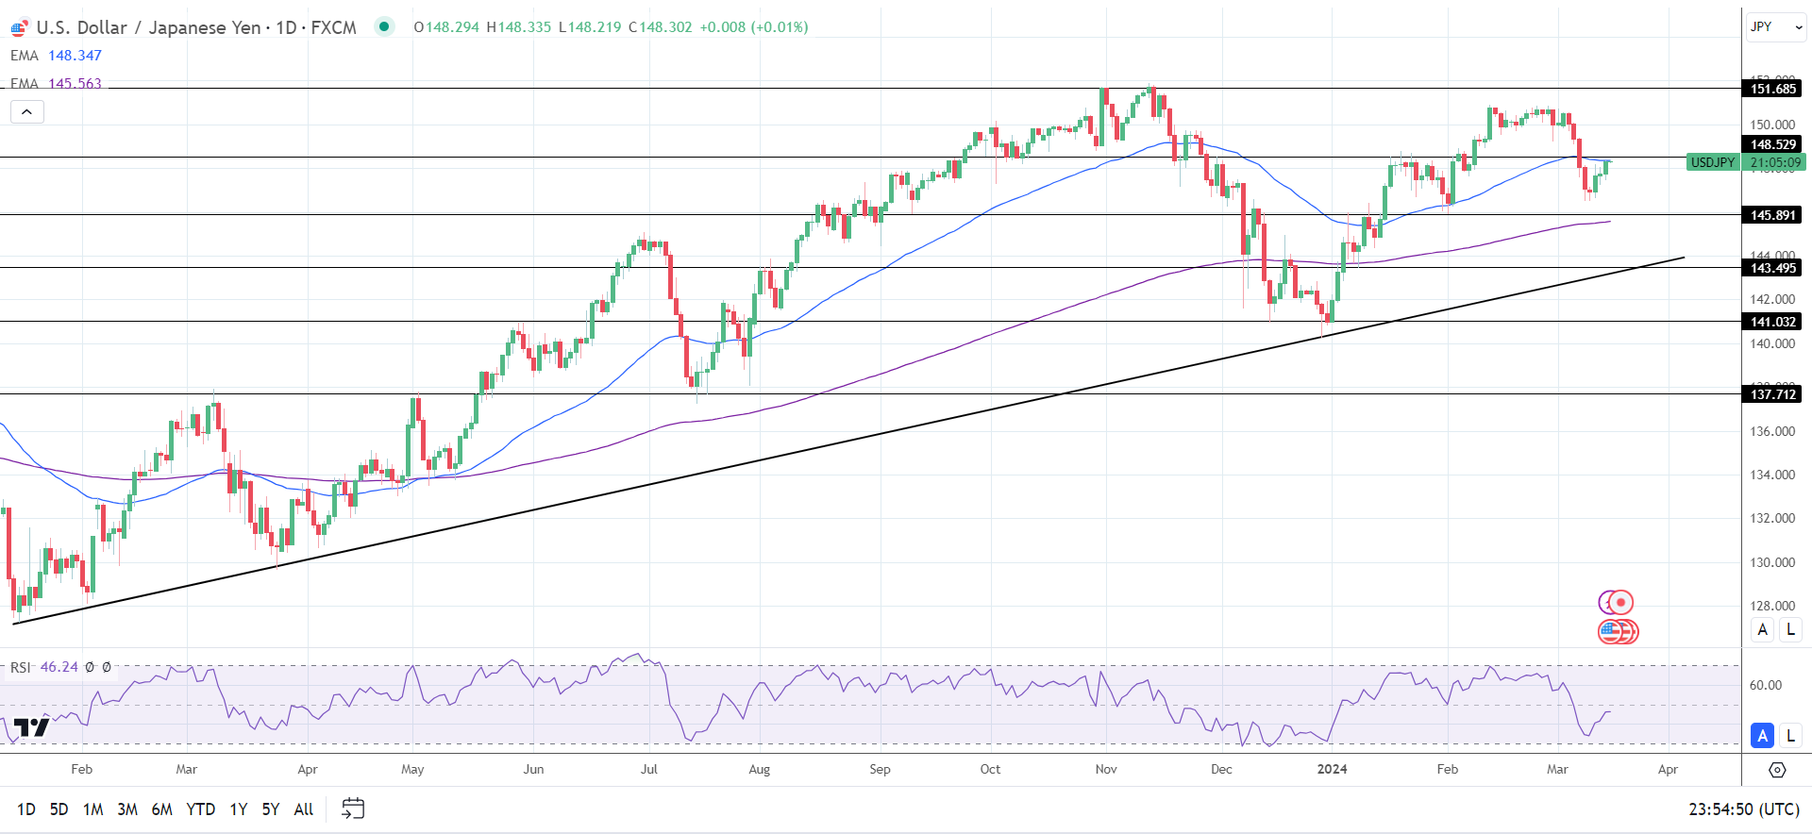Select the 1D time range
Viewport: 1812px width, 834px height.
(26, 809)
